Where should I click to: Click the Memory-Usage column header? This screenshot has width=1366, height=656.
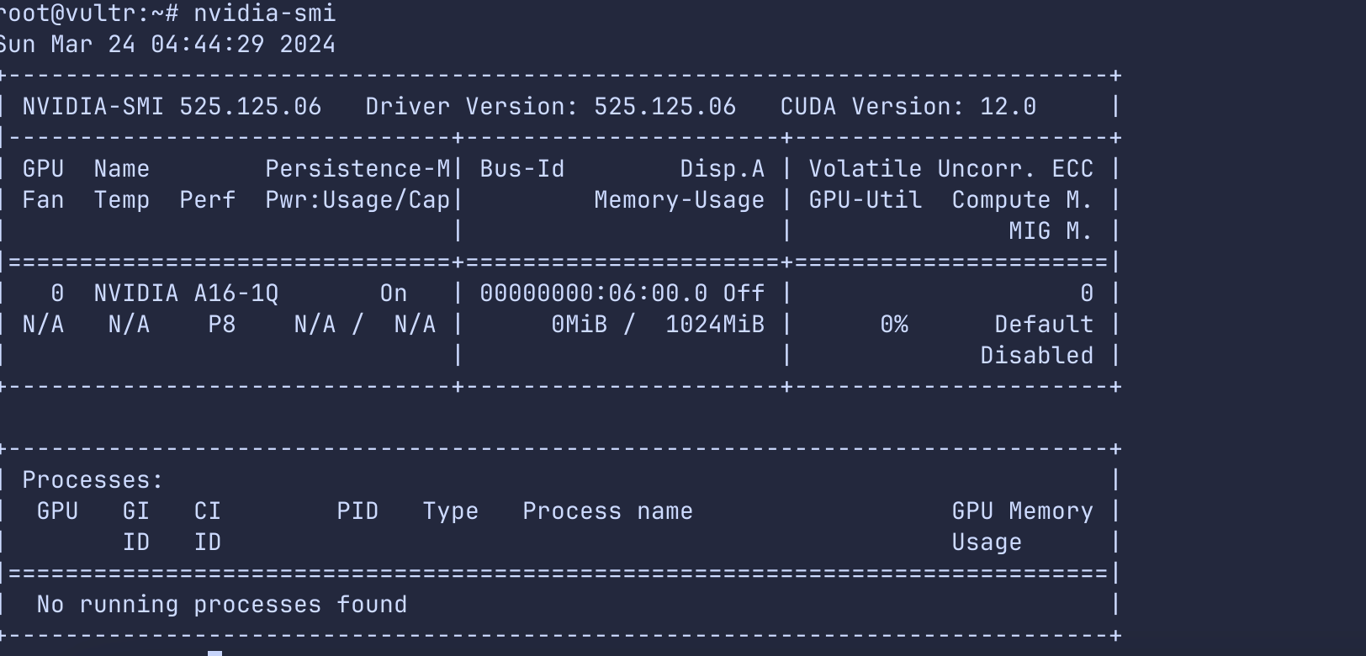click(x=679, y=200)
